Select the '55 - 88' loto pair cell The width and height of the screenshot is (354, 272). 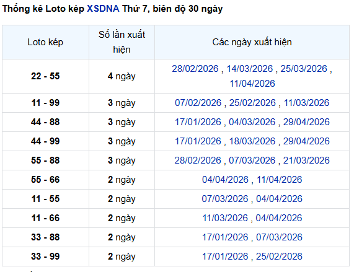click(45, 160)
